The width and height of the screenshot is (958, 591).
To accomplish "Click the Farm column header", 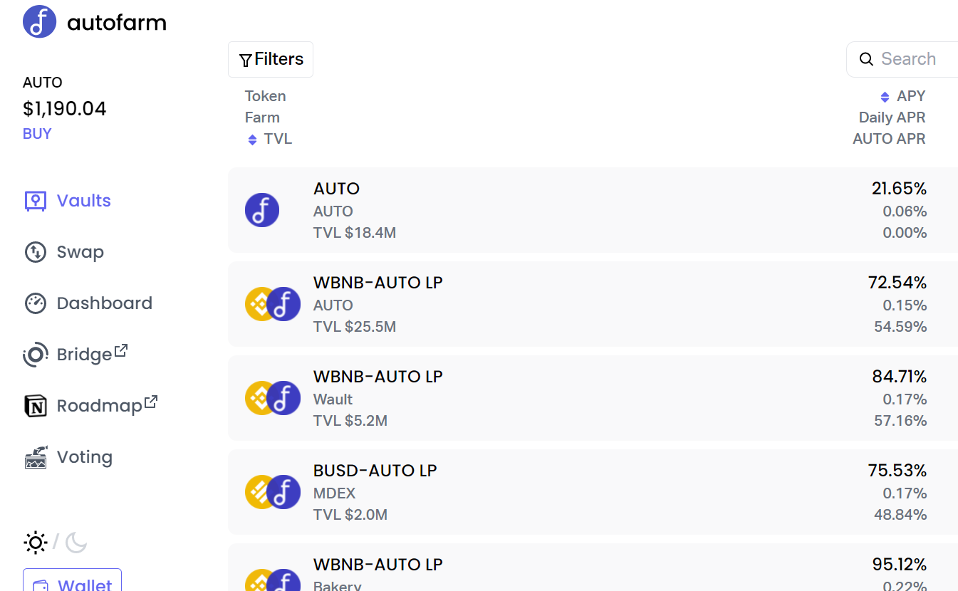I will point(262,117).
